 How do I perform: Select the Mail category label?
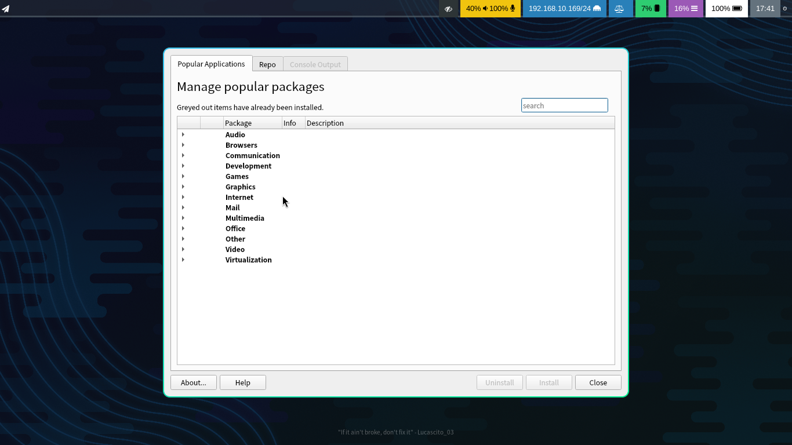tap(232, 207)
